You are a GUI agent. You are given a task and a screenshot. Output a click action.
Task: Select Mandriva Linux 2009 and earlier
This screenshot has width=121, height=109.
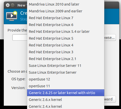(x=66, y=11)
